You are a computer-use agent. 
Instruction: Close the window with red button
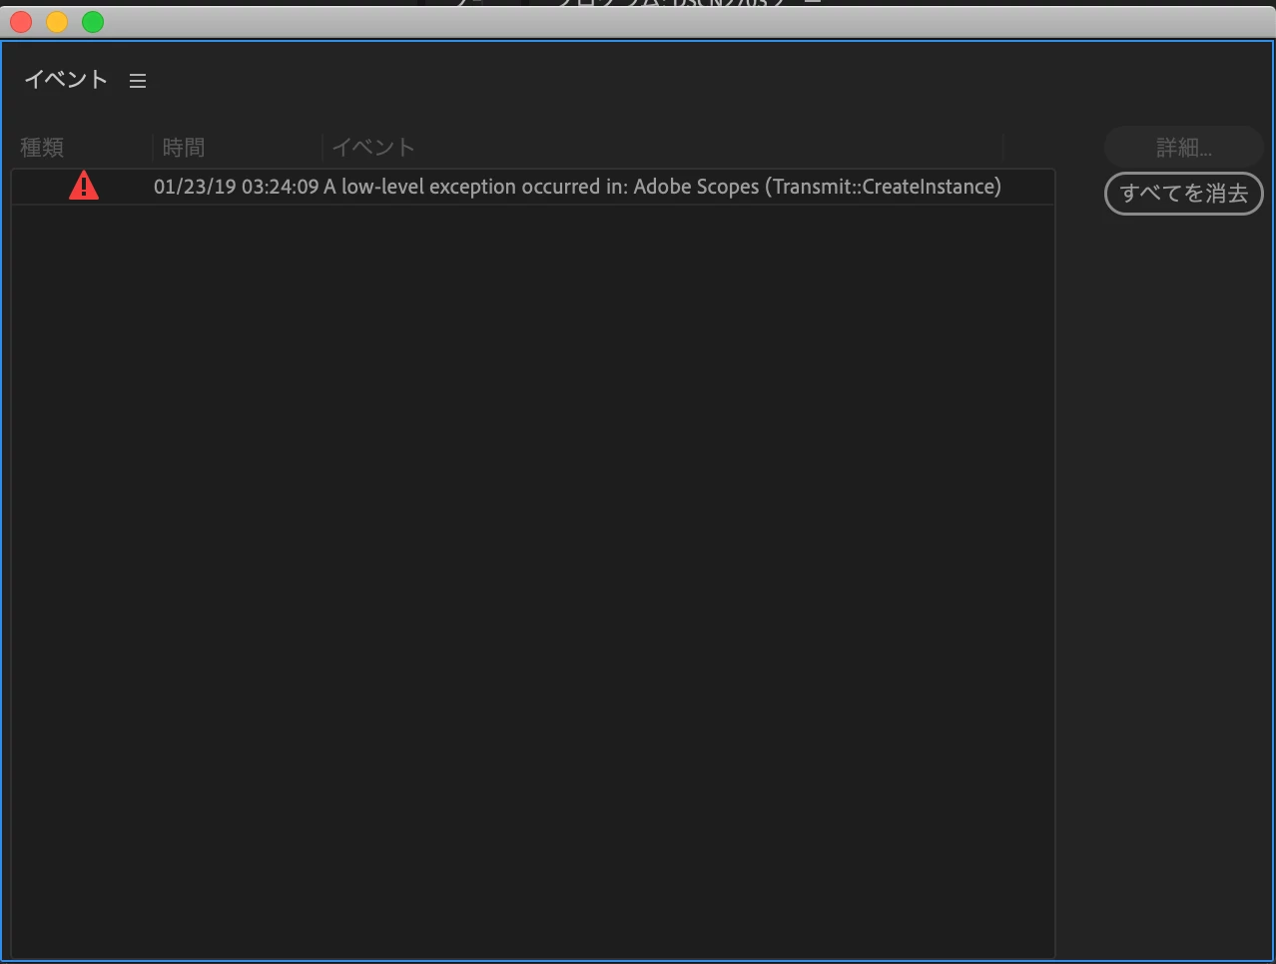coord(21,22)
